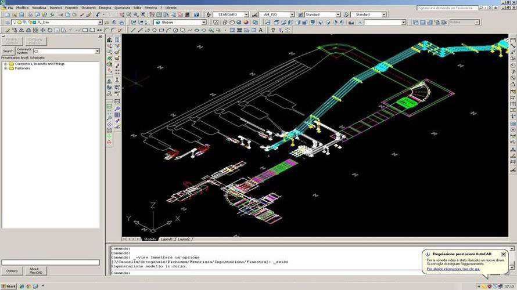Viewport: 517px width, 290px height.
Task: Open the Quotatura menu
Action: click(x=122, y=8)
